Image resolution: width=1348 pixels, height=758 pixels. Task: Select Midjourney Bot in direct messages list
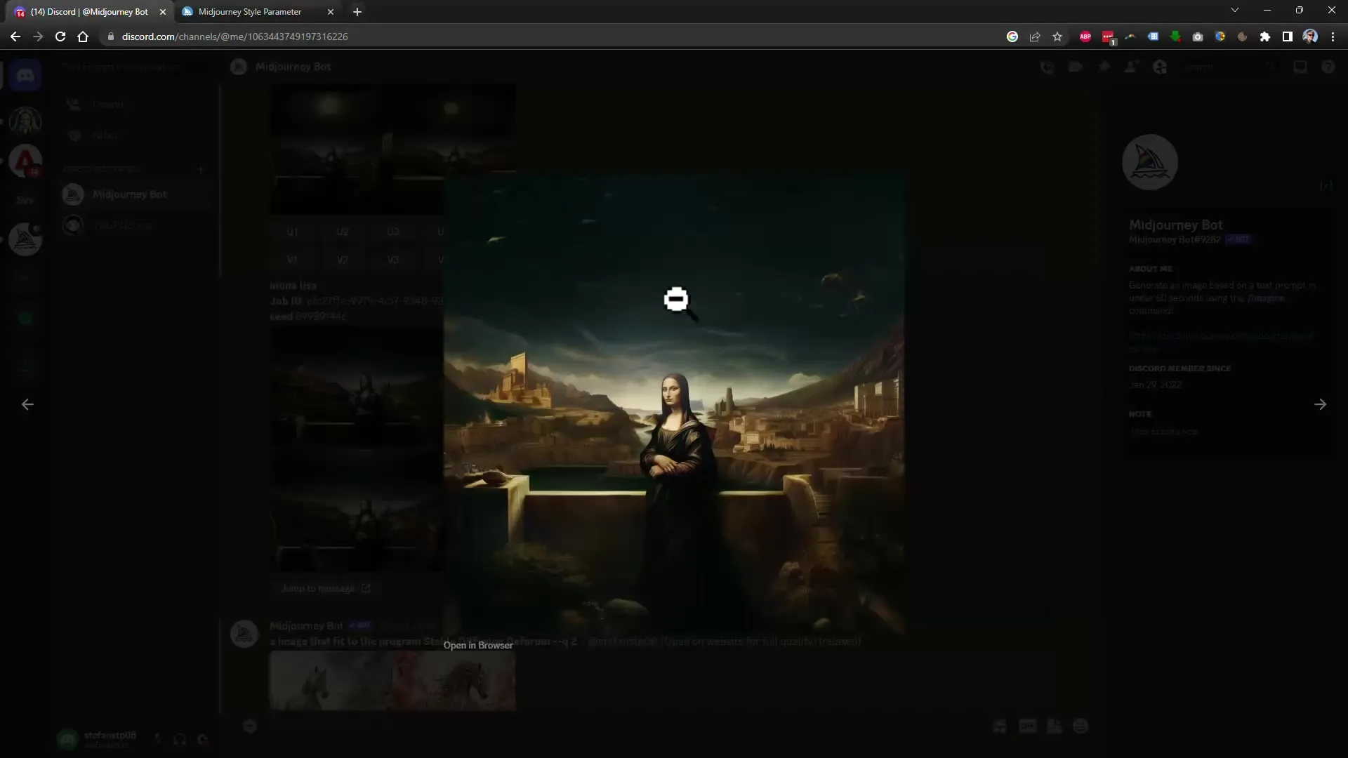tap(136, 194)
